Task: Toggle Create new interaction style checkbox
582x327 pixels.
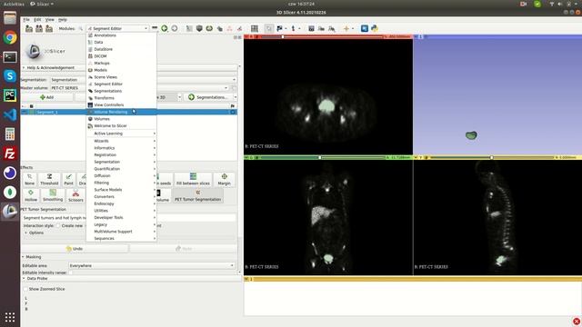Action: 58,225
